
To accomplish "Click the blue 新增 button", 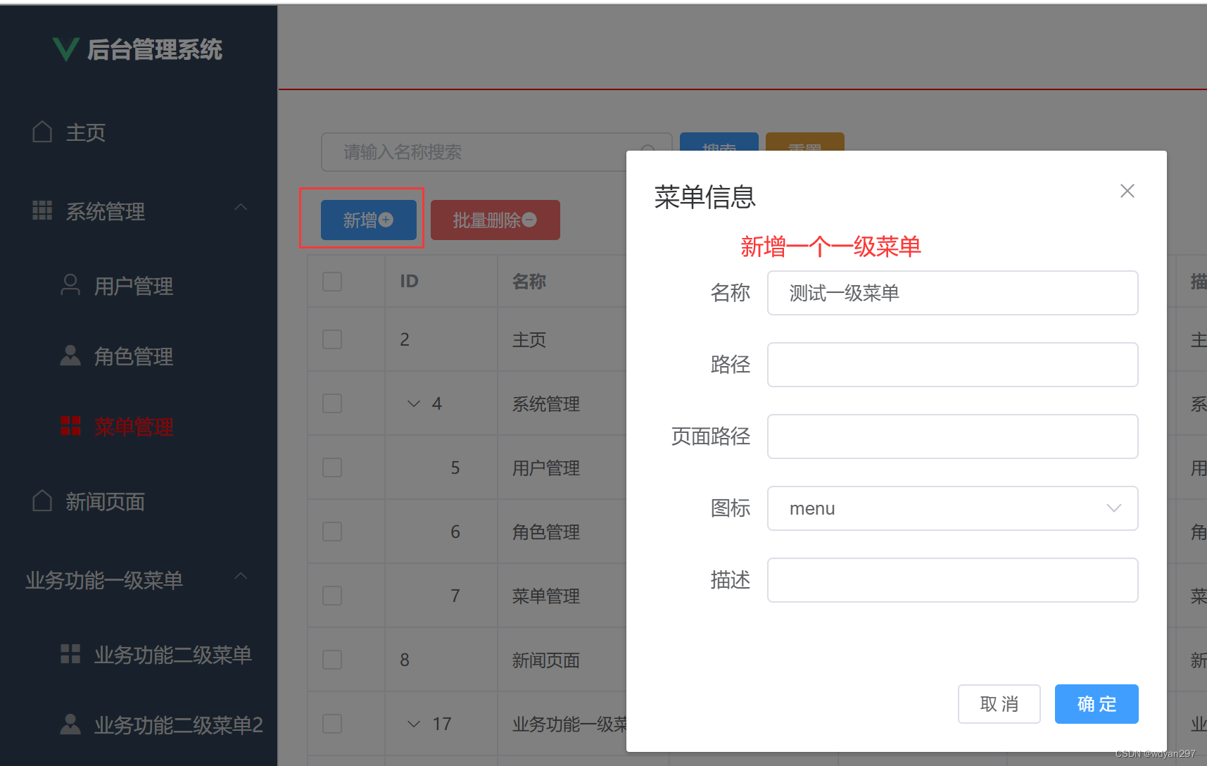I will tap(369, 220).
